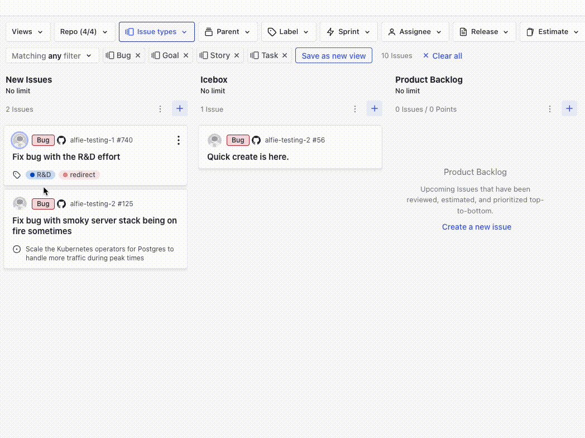Image resolution: width=585 pixels, height=438 pixels.
Task: Click the plus icon in Product Backlog
Action: coord(569,109)
